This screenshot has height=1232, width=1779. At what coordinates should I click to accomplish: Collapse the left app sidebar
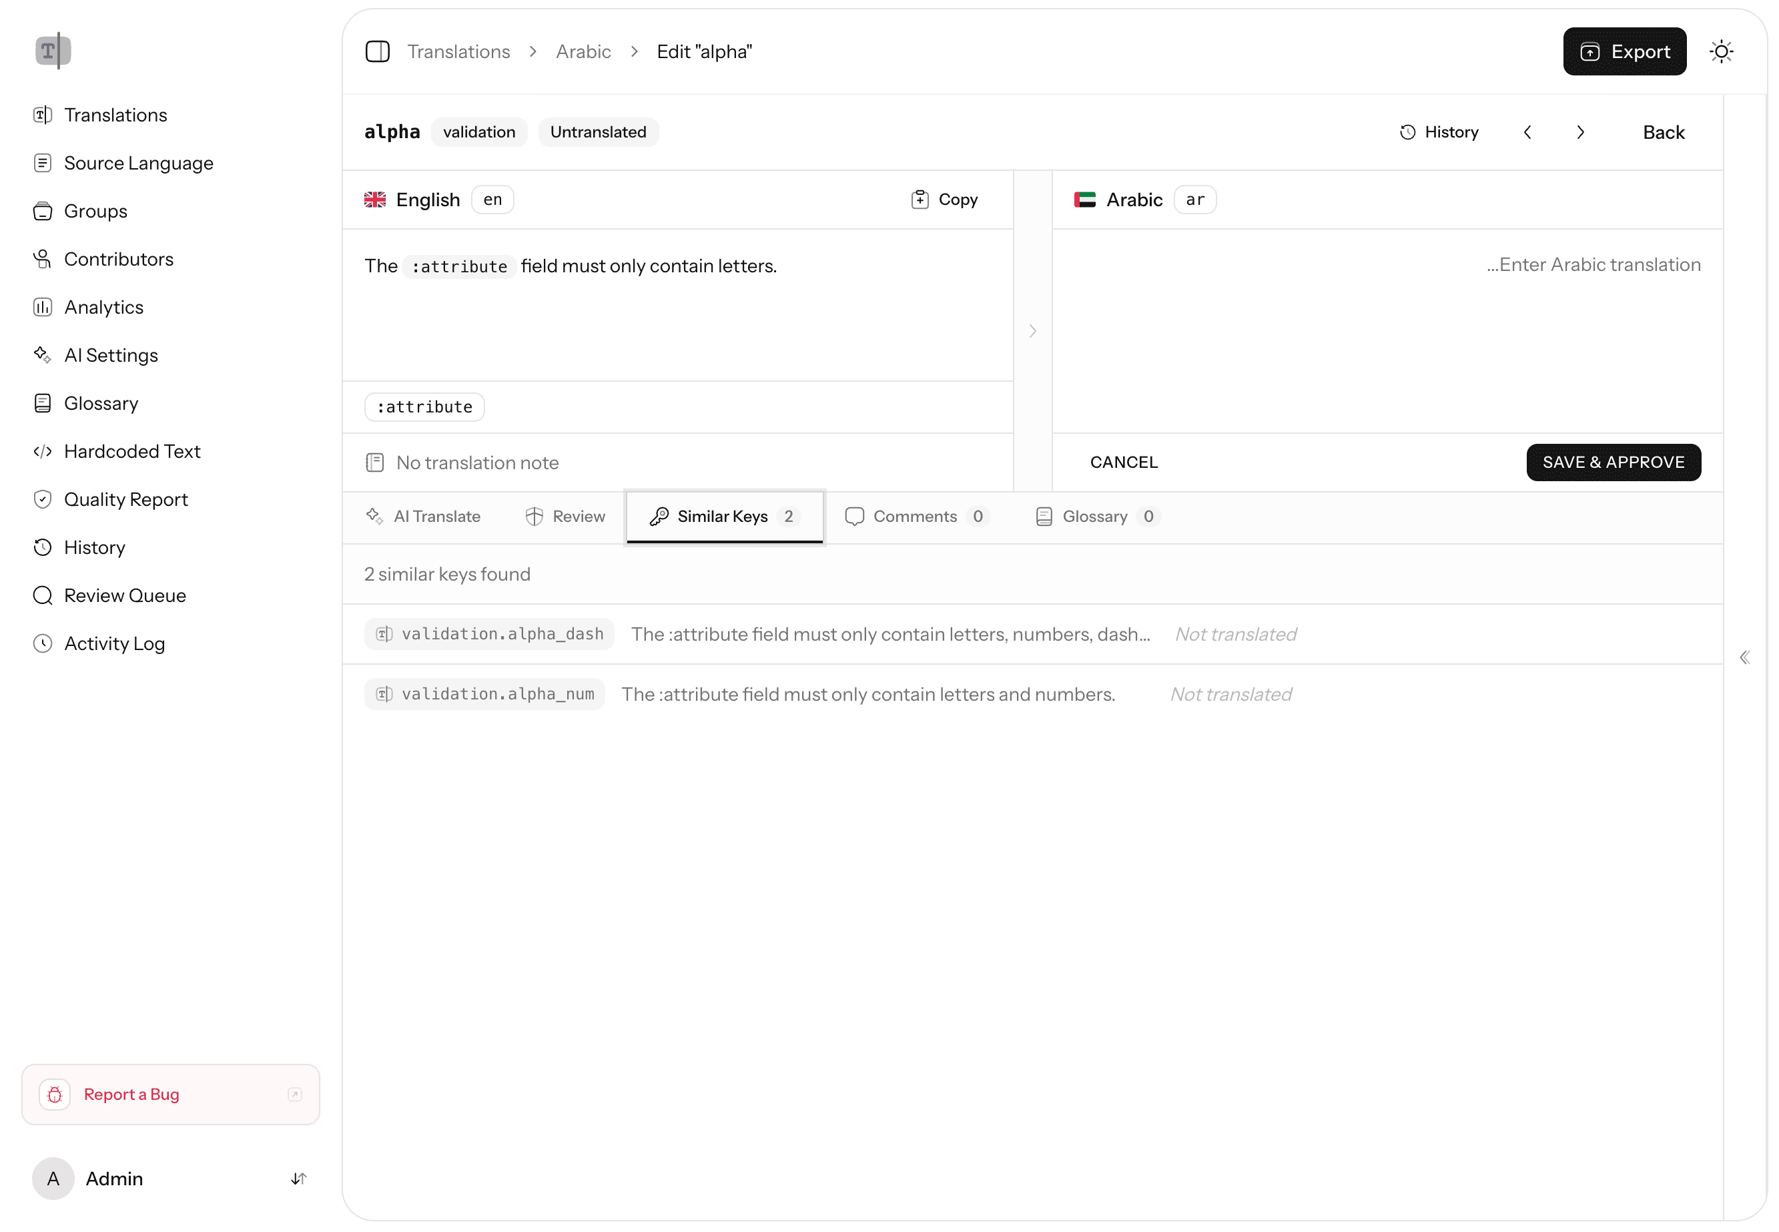(x=378, y=51)
